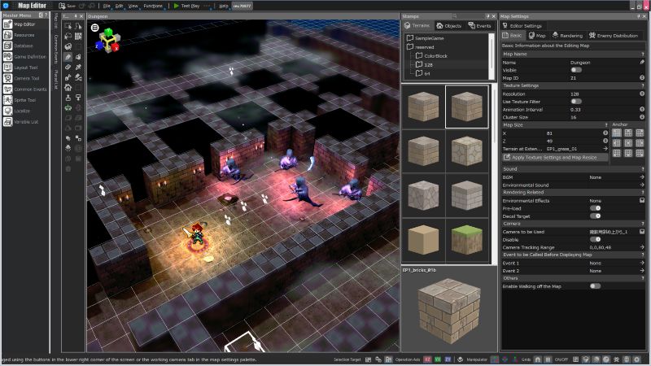Screen dimensions: 651x366
Task: Switch to the Objects tab in Stamps
Action: 449,26
